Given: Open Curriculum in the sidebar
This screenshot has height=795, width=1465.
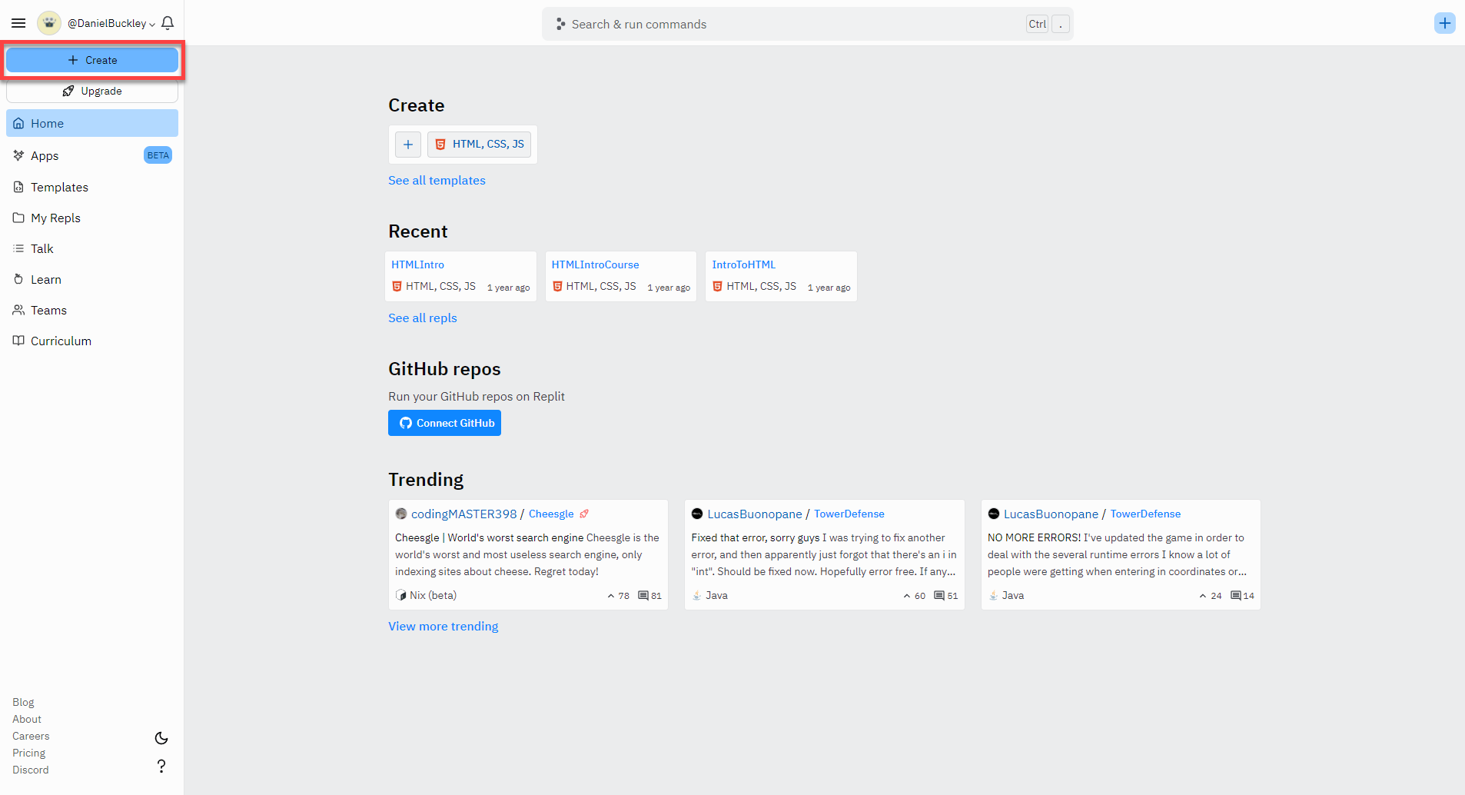Looking at the screenshot, I should click(92, 341).
